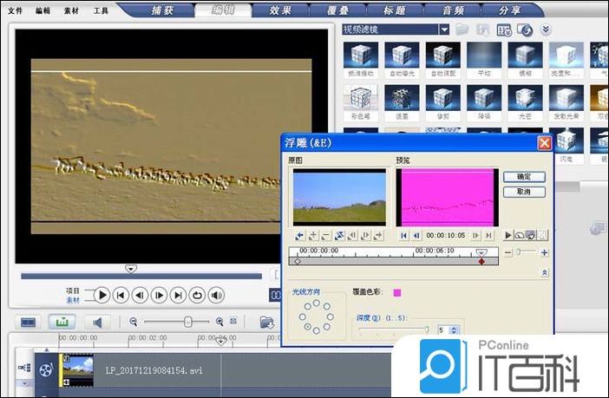609x398 pixels.
Task: Switch to storyboard view
Action: (29, 322)
